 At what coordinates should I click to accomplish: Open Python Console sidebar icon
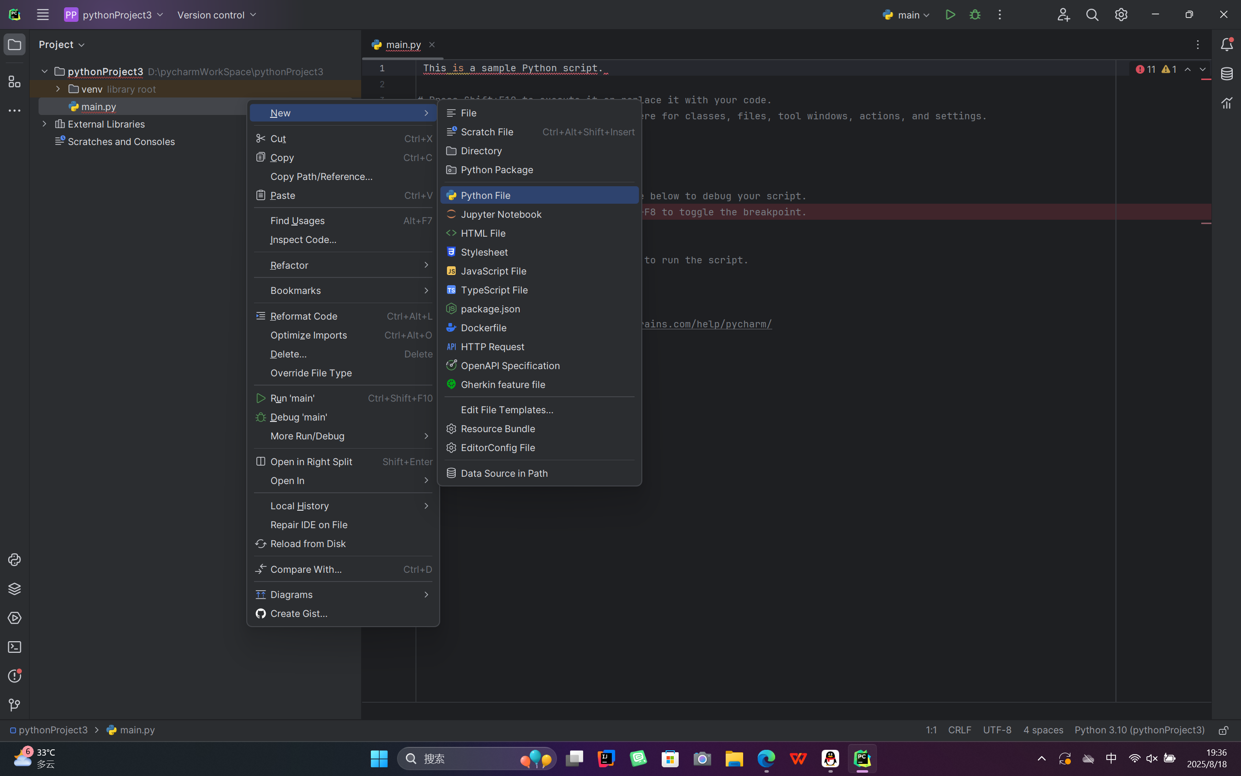pyautogui.click(x=15, y=559)
